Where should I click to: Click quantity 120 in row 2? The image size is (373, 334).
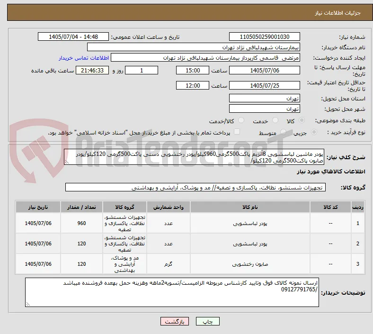pos(81,244)
